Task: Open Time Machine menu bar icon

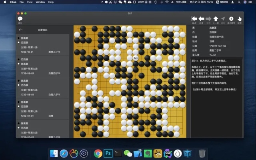Action: [156, 2]
